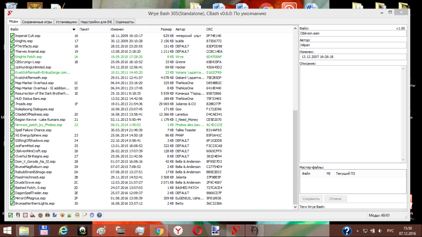
Task: Open the webcam app on the taskbar
Action: [82, 231]
